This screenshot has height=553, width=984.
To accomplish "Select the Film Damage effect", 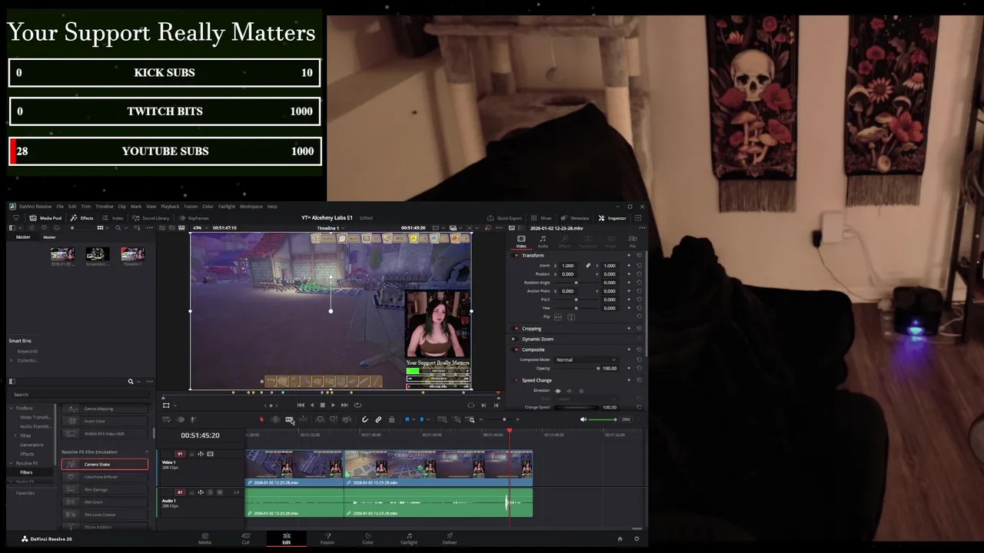I will coord(105,490).
